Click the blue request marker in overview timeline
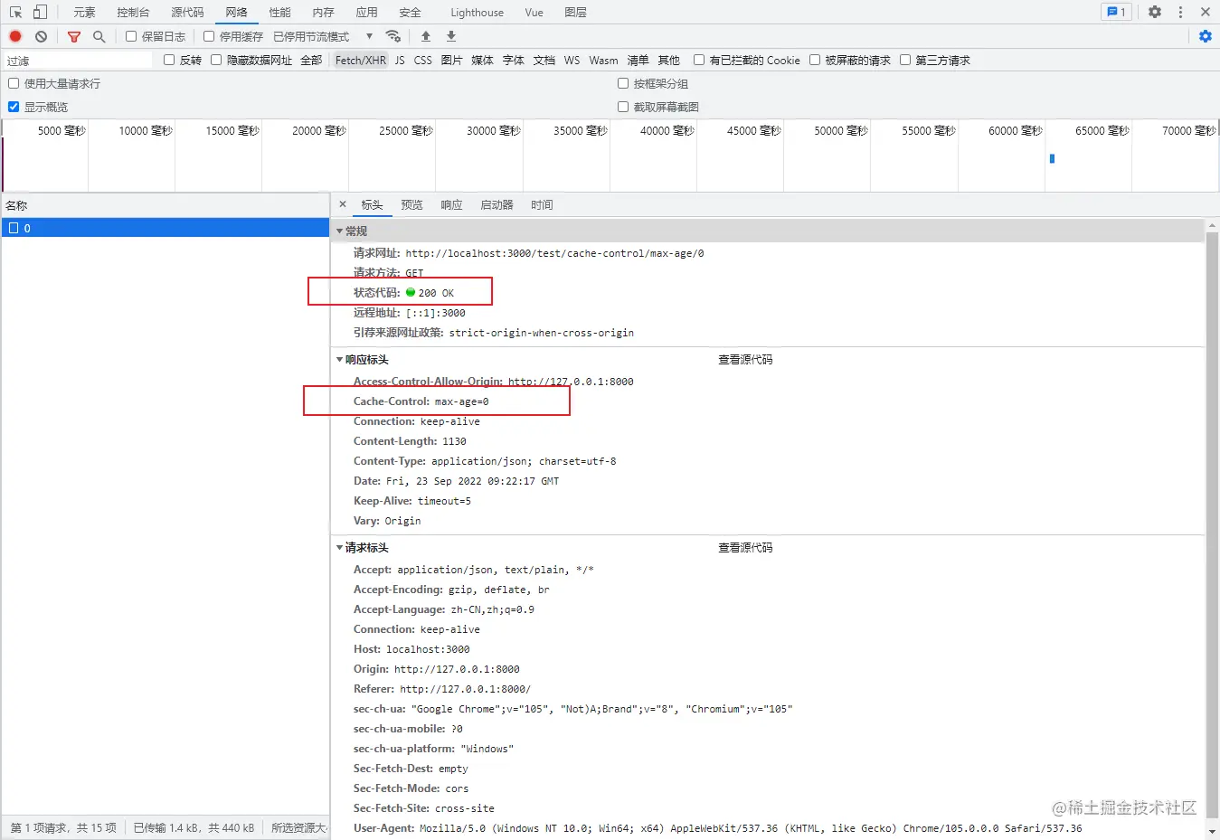This screenshot has height=840, width=1220. (x=1052, y=158)
